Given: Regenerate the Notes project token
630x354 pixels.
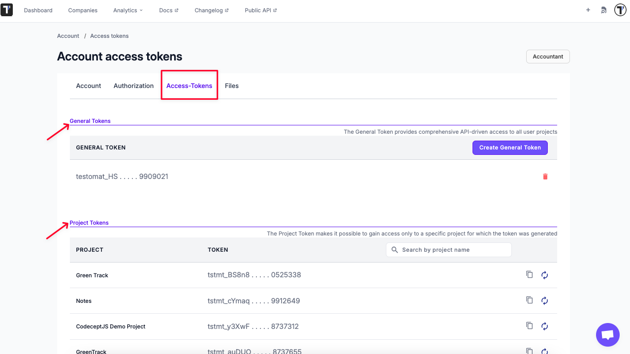Looking at the screenshot, I should point(544,301).
